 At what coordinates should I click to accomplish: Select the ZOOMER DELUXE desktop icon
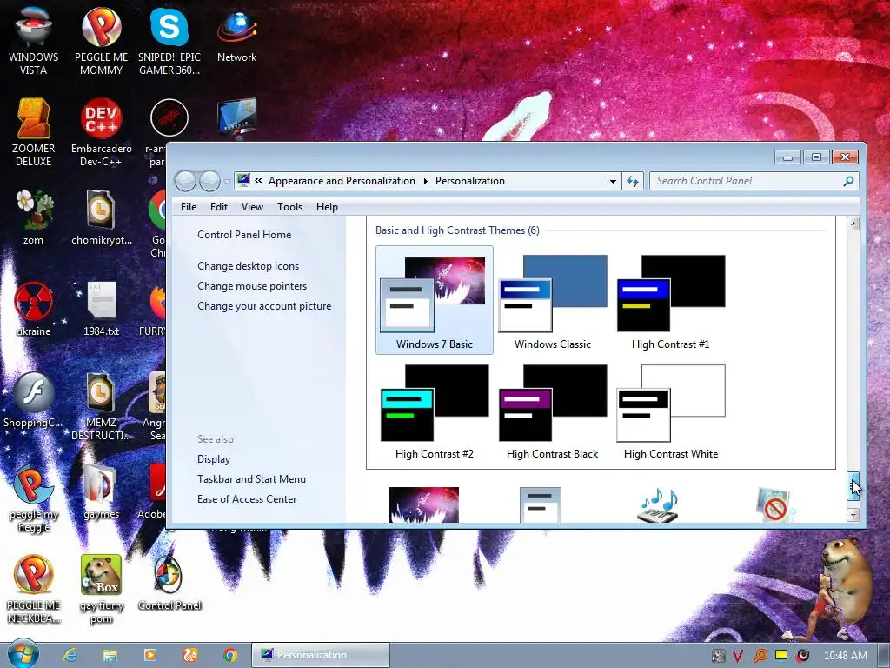click(34, 132)
